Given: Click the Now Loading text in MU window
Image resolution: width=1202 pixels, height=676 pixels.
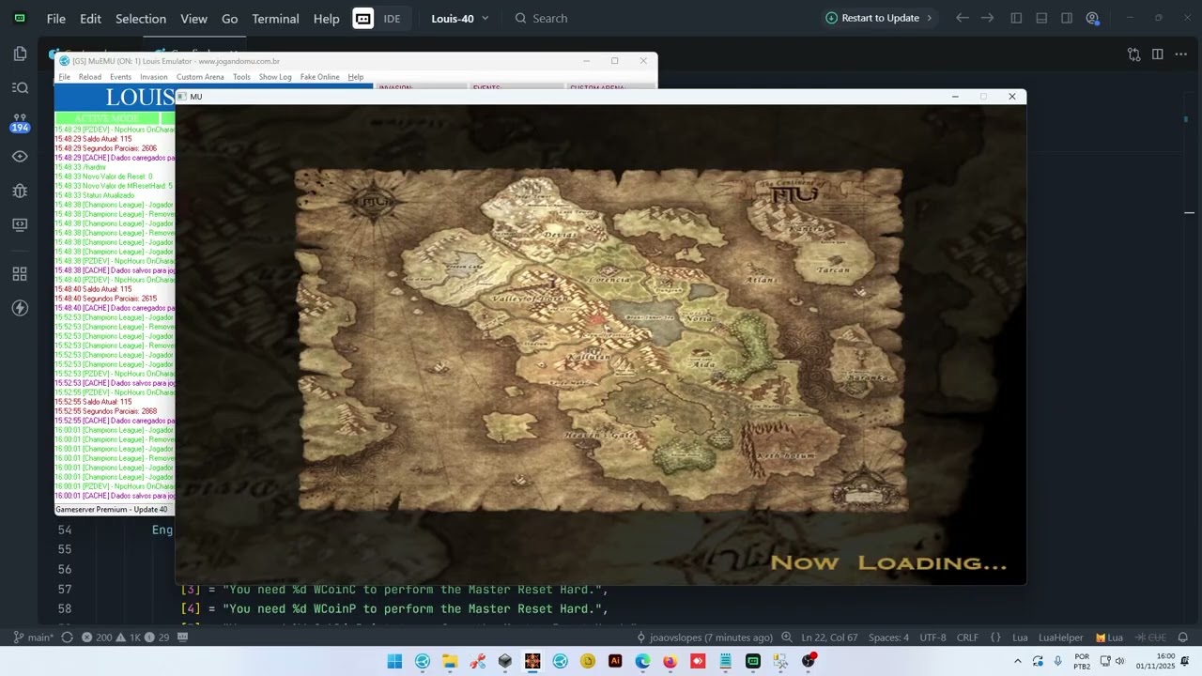Looking at the screenshot, I should tap(888, 562).
